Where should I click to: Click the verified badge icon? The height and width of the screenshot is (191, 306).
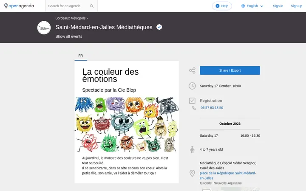[x=159, y=27]
